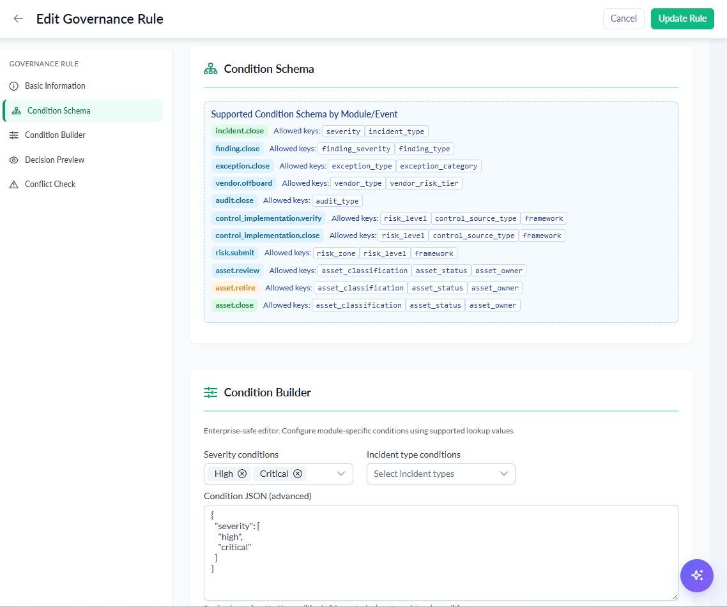Click risk_level in control_implementation.close row
Viewport: 727px width, 607px height.
(403, 236)
